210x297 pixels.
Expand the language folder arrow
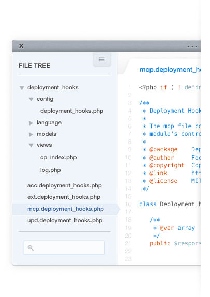(x=31, y=123)
